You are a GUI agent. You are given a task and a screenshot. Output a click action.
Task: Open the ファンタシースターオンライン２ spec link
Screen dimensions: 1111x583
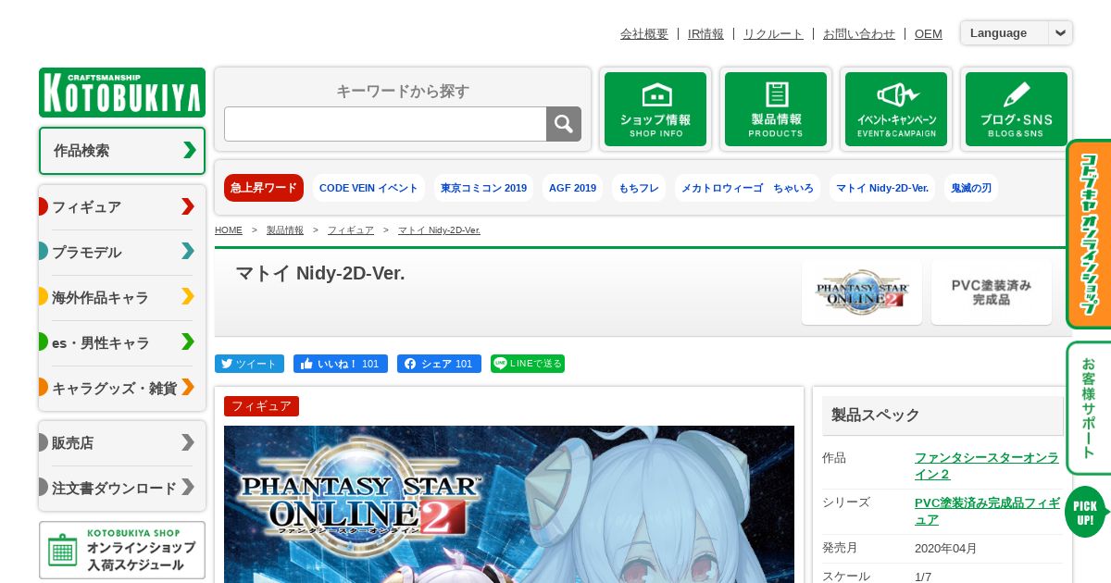[x=987, y=465]
